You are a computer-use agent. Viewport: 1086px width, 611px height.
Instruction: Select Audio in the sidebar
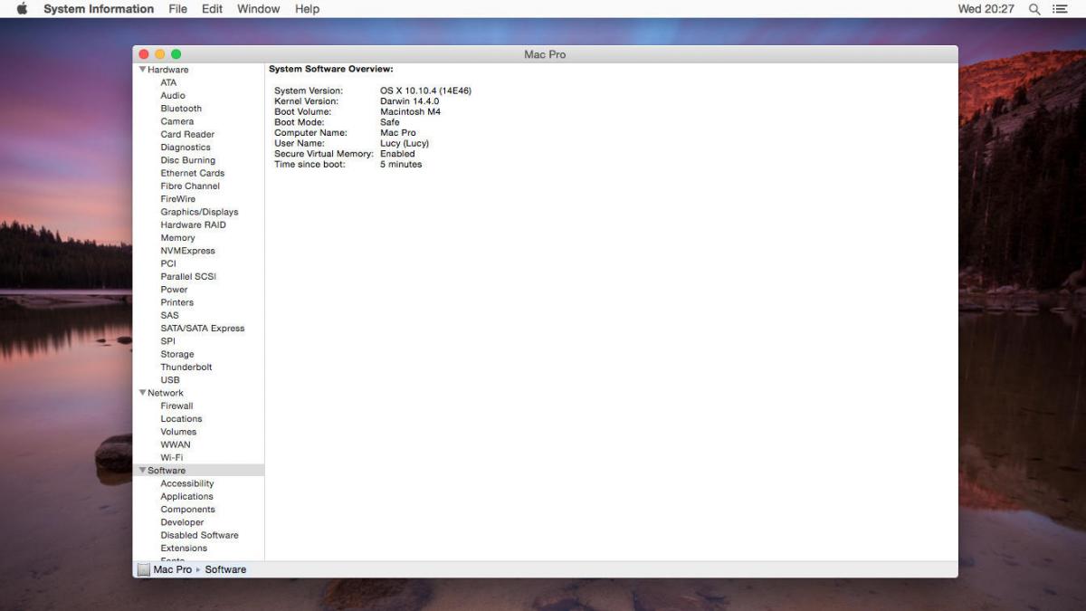click(x=173, y=95)
